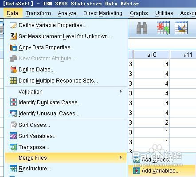Click the Sort Variables icon

[x=13, y=136]
